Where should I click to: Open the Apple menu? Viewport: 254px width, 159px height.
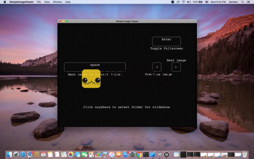(x=4, y=2)
